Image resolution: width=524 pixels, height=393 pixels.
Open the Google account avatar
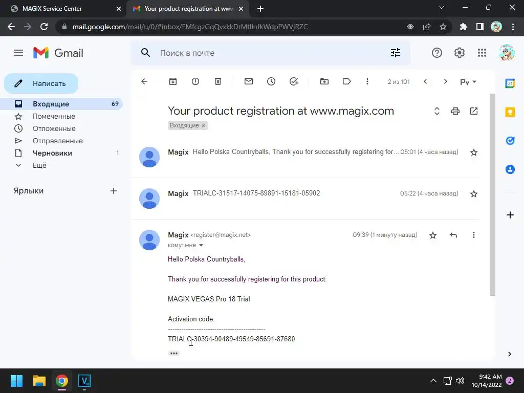tap(507, 53)
